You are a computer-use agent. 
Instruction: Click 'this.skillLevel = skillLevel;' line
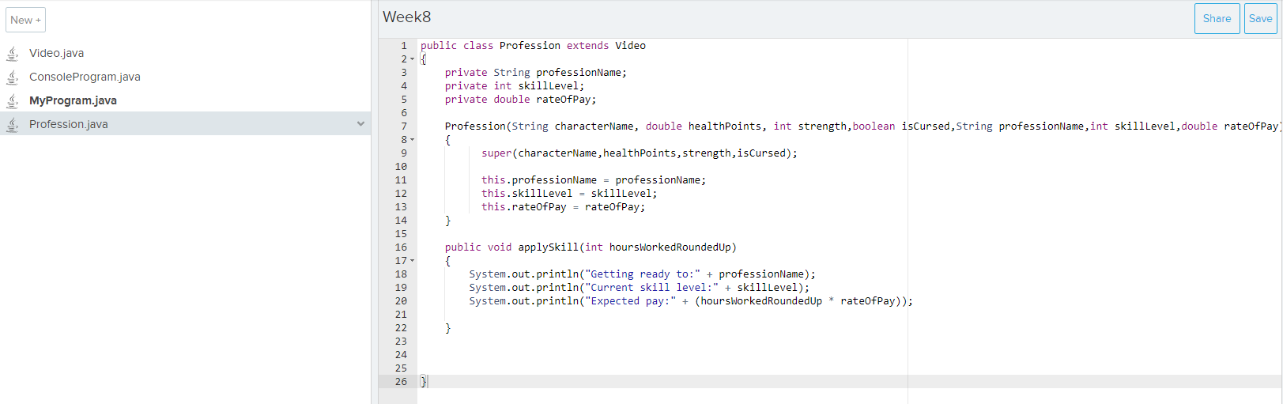569,194
